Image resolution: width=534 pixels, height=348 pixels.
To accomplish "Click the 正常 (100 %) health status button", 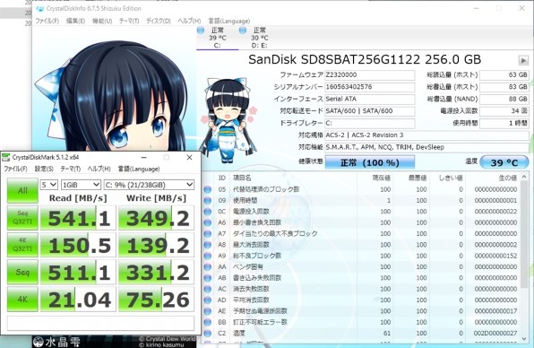I will coord(369,162).
